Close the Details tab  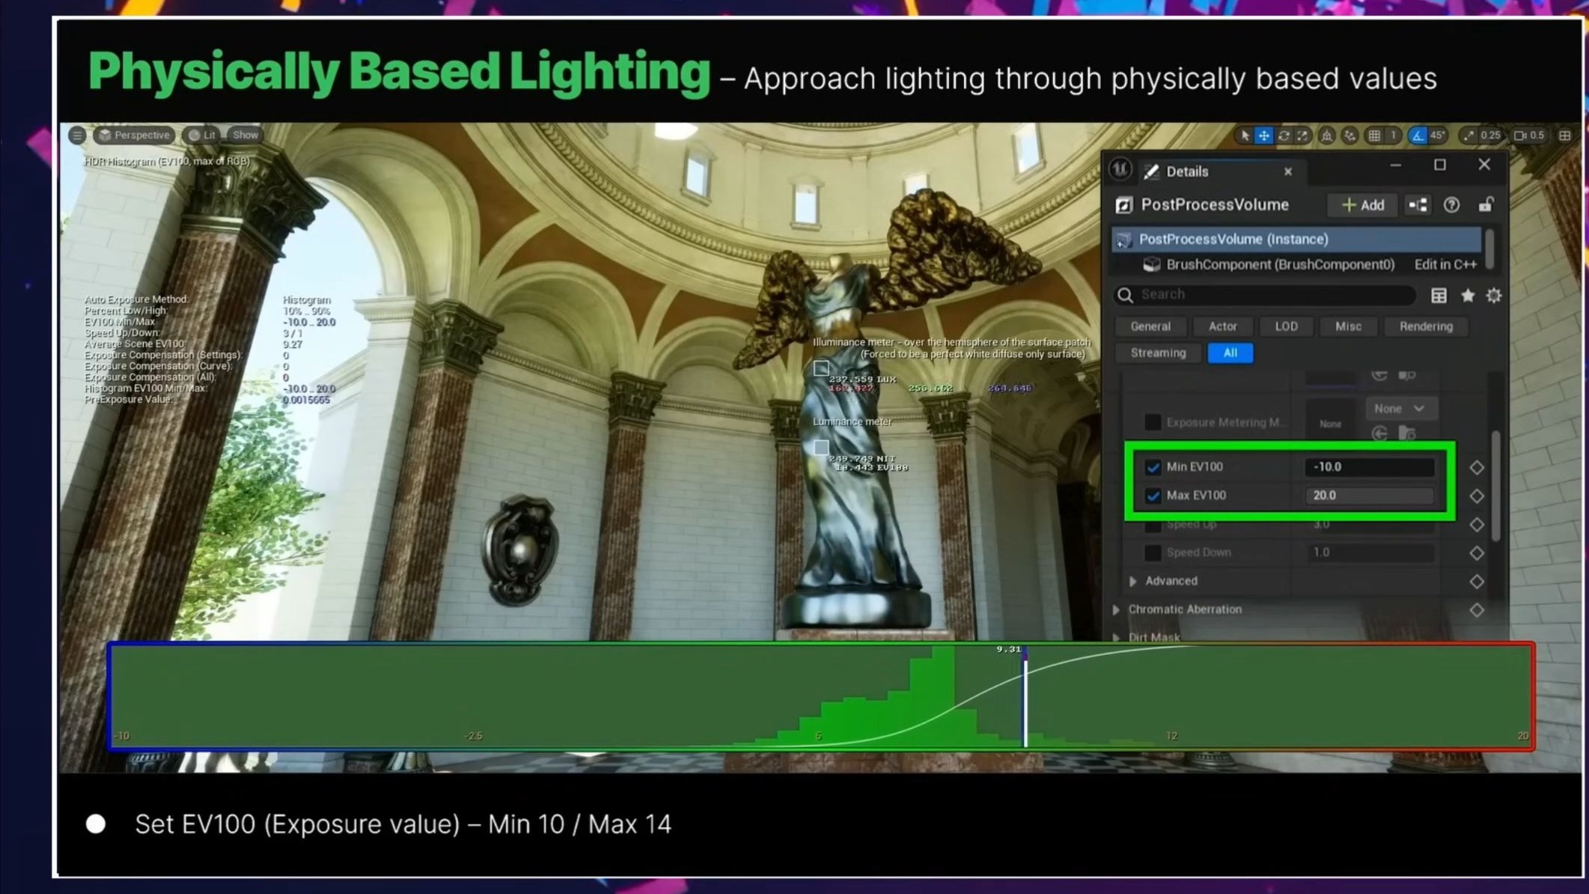tap(1288, 171)
